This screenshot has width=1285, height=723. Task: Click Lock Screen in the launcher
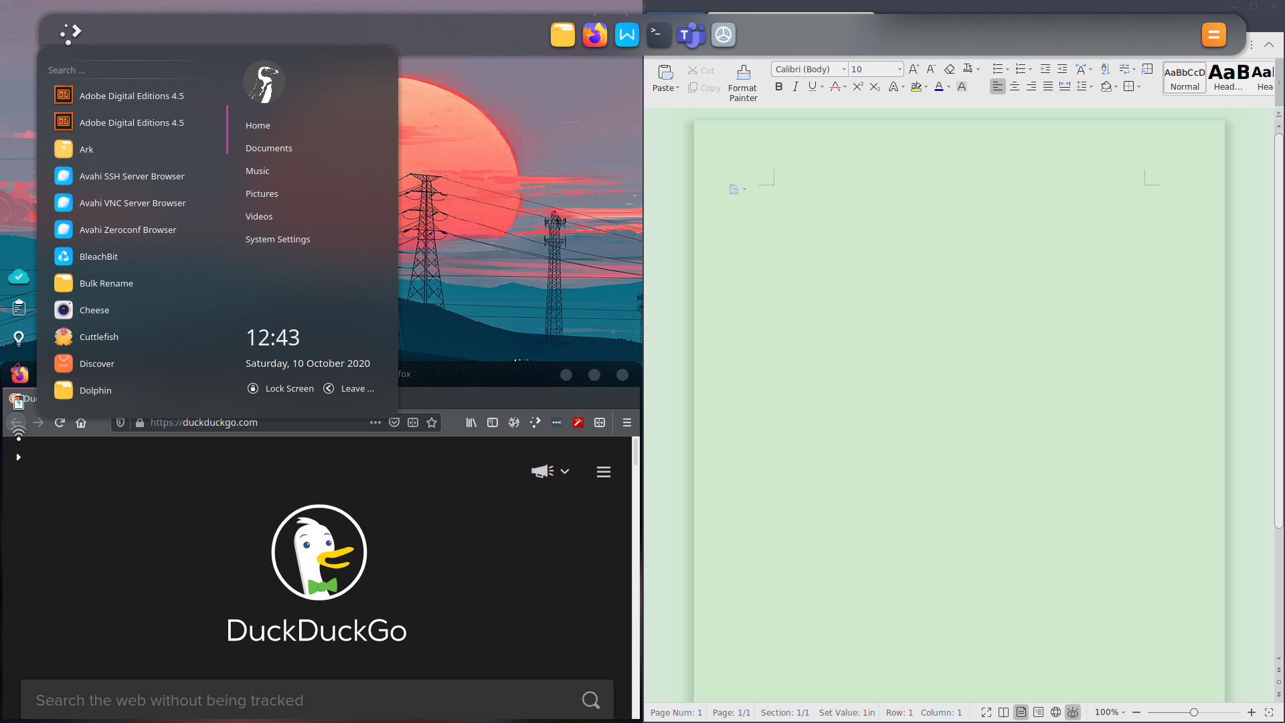pyautogui.click(x=280, y=388)
